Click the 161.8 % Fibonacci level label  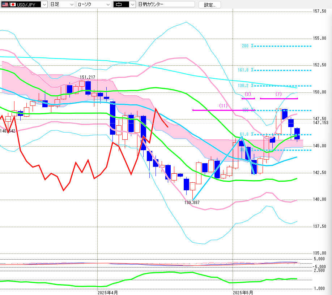pyautogui.click(x=246, y=70)
